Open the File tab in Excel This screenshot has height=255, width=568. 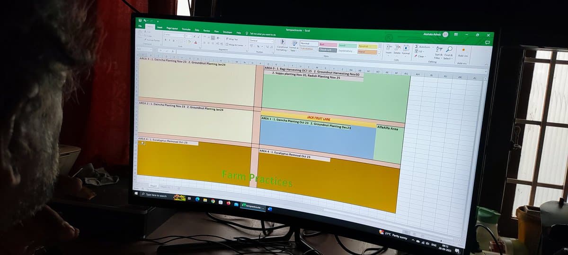(140, 25)
